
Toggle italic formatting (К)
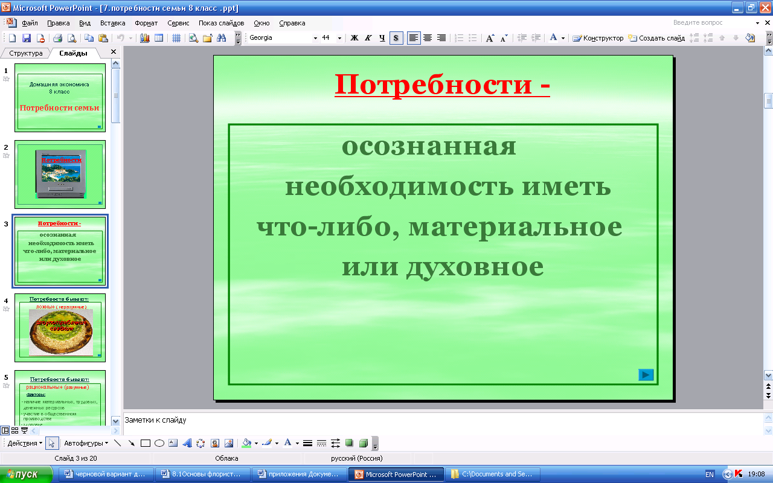click(x=368, y=38)
